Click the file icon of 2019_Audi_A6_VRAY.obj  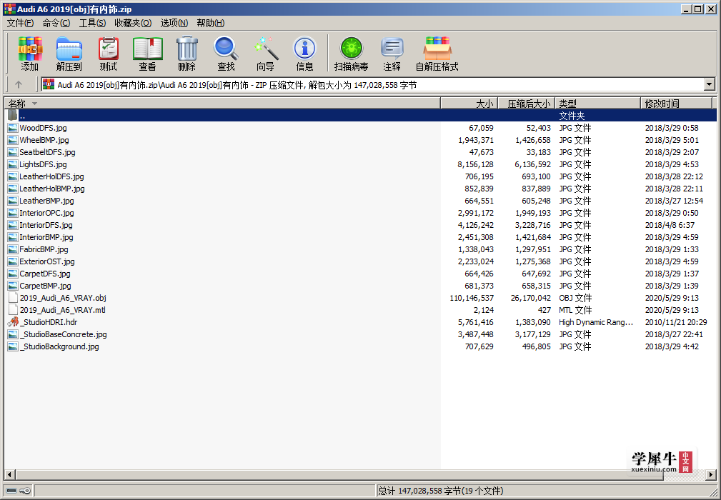tap(13, 298)
